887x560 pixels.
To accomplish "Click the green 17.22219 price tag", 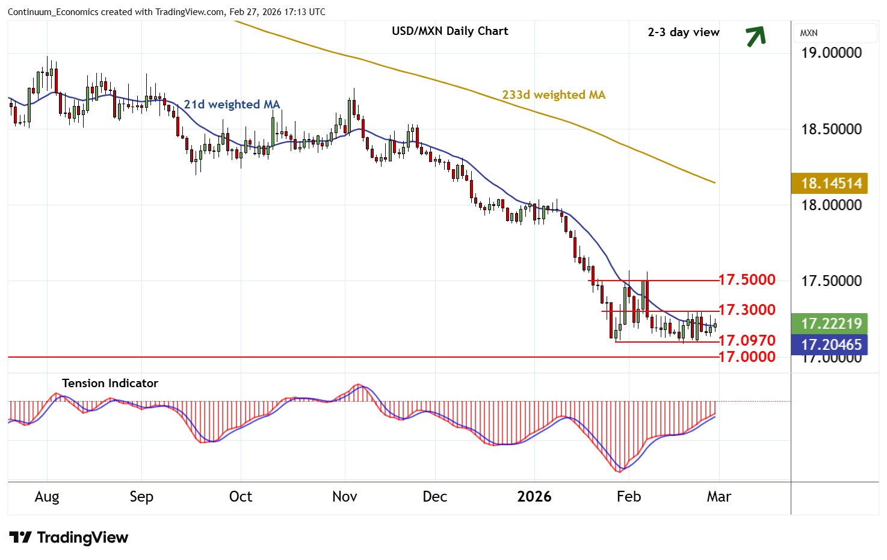I will point(830,323).
